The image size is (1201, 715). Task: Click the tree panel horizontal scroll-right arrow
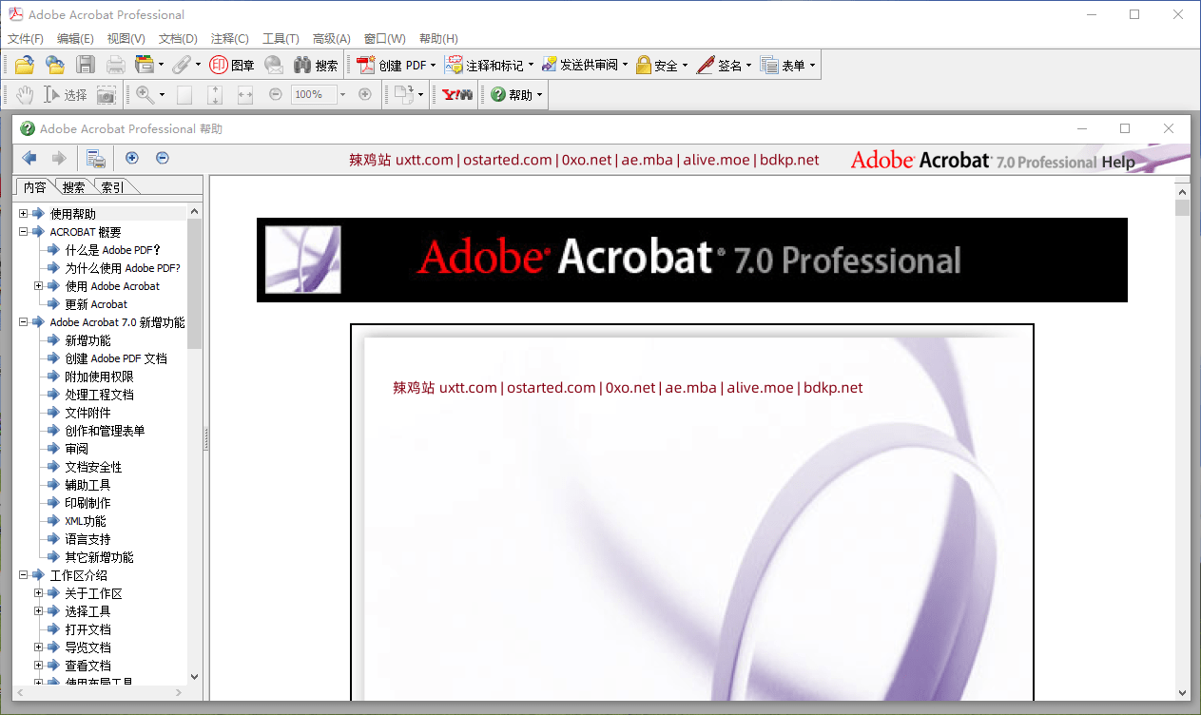pyautogui.click(x=181, y=693)
